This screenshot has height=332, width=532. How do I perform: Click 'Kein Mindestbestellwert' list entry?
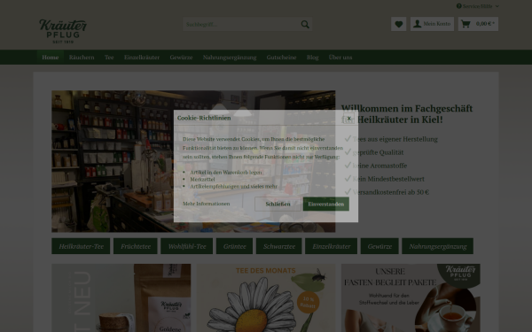(388, 179)
